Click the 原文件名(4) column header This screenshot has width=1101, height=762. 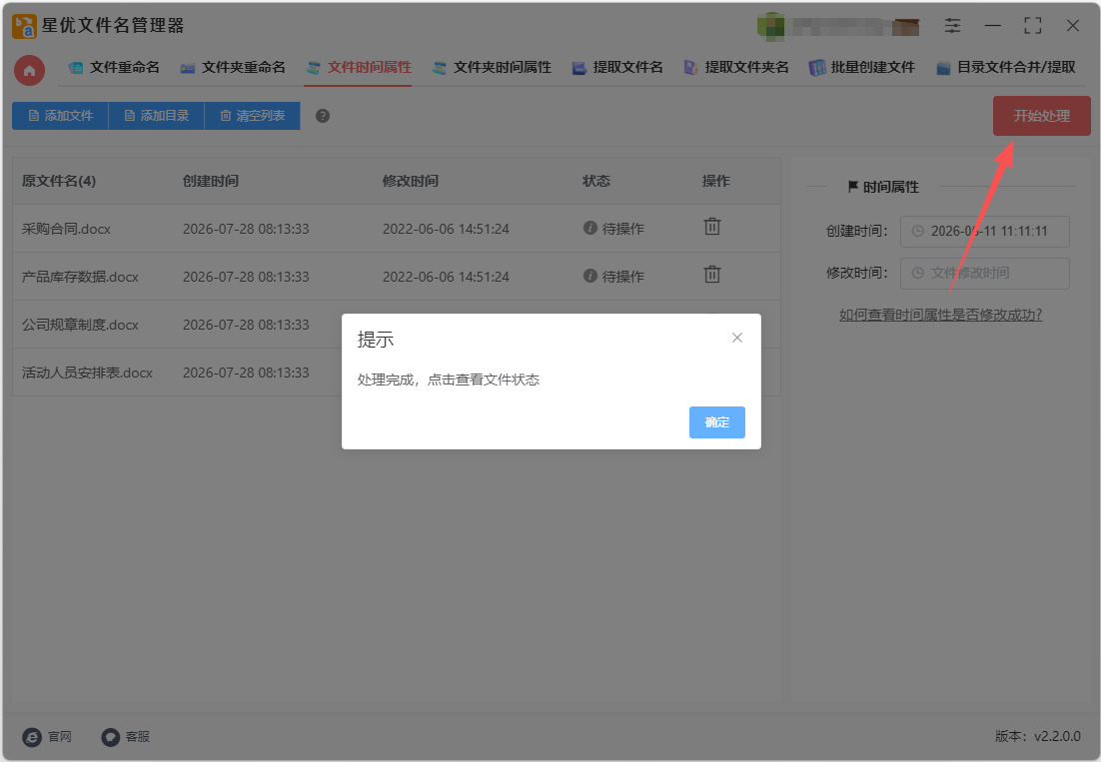pyautogui.click(x=58, y=181)
